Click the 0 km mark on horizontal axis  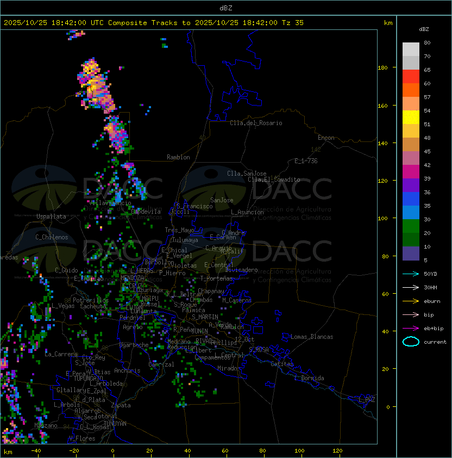tap(112, 451)
